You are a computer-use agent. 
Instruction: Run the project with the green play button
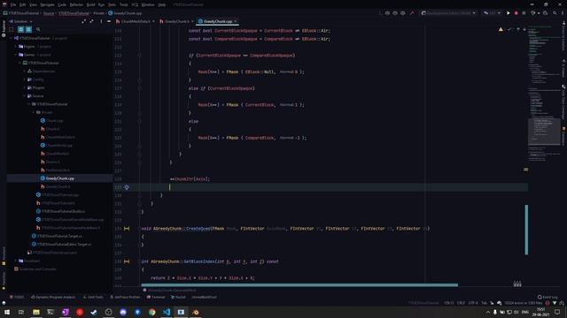click(x=508, y=13)
